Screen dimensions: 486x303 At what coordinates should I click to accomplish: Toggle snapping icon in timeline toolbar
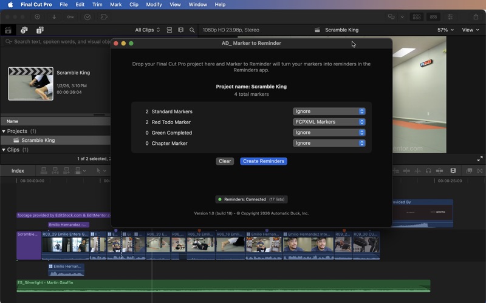click(x=439, y=171)
